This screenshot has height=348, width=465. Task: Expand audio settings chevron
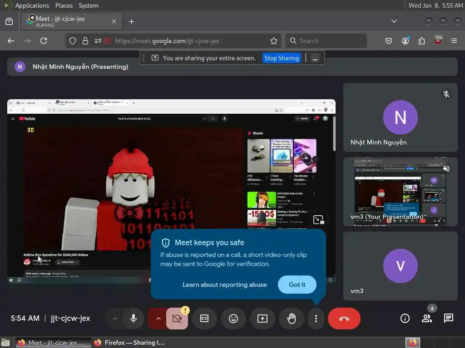pyautogui.click(x=115, y=319)
